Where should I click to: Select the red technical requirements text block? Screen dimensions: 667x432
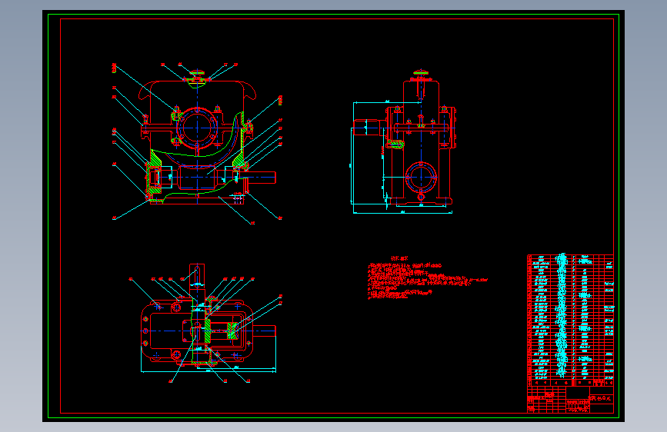coord(427,278)
